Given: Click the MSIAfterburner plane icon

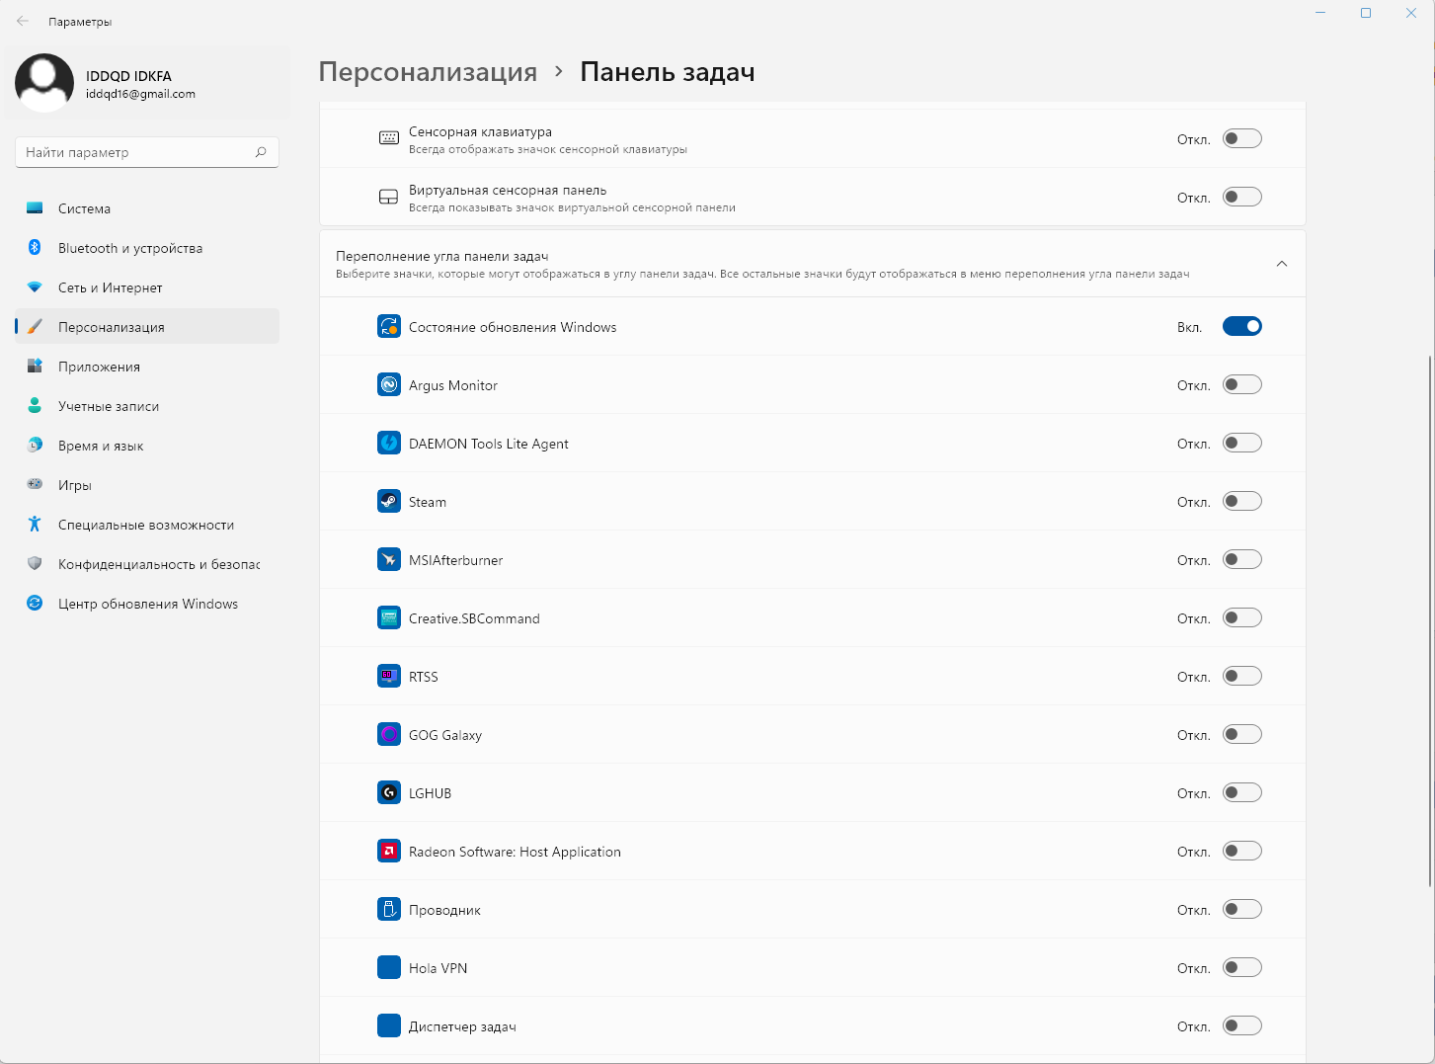Looking at the screenshot, I should (x=389, y=560).
